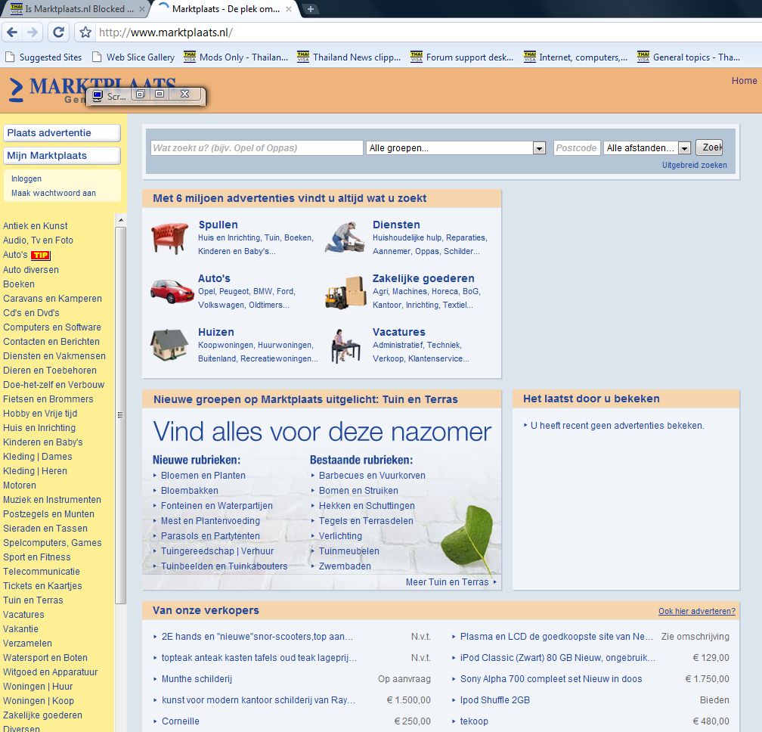762x732 pixels.
Task: Reload the current page
Action: click(58, 33)
